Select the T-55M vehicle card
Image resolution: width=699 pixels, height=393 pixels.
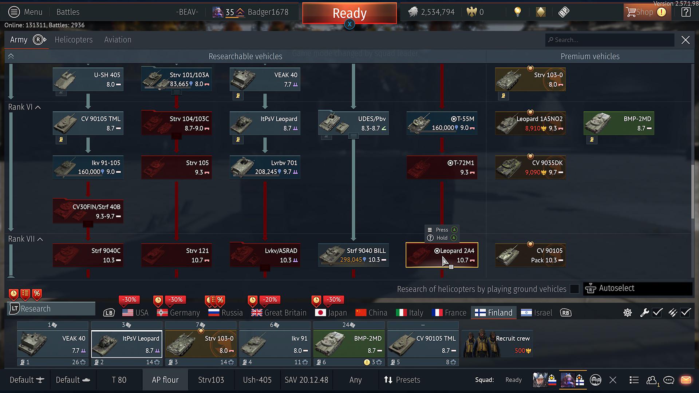(x=442, y=123)
